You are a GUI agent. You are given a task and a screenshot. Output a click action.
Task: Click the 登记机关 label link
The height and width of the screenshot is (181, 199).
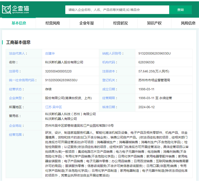(109, 80)
